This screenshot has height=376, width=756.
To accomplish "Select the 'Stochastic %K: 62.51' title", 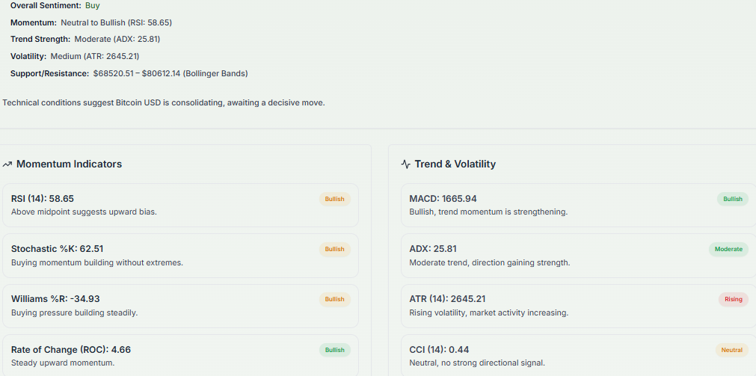I will coord(58,249).
